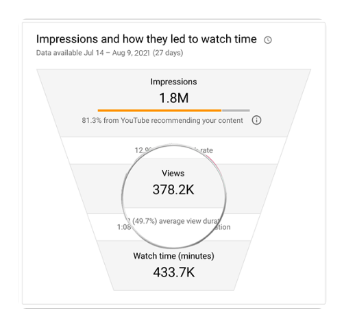Click the 433.7K watch time value

click(174, 272)
